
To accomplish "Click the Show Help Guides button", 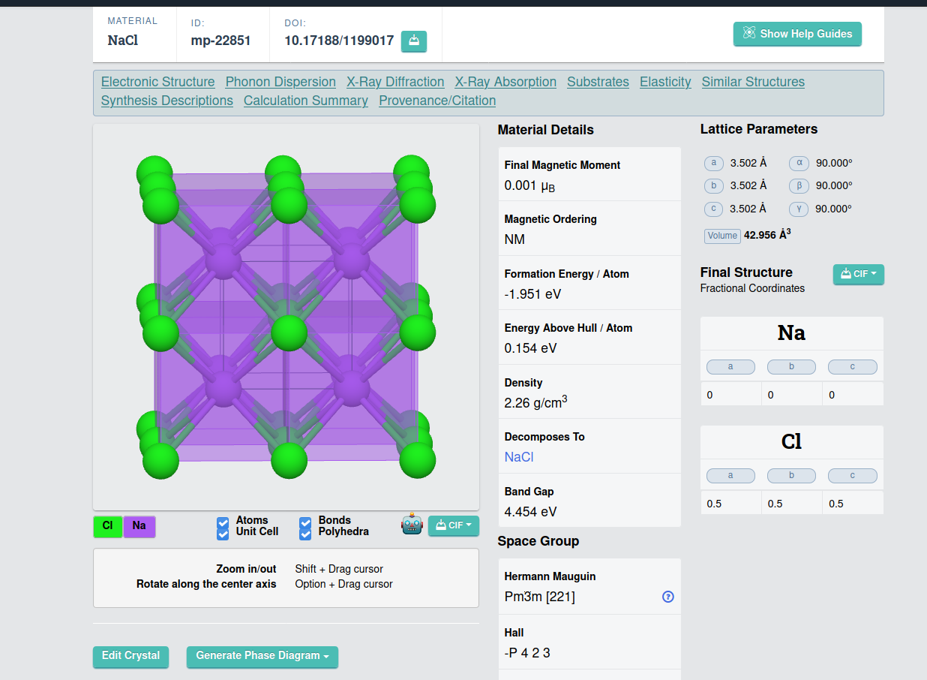I will pos(797,34).
